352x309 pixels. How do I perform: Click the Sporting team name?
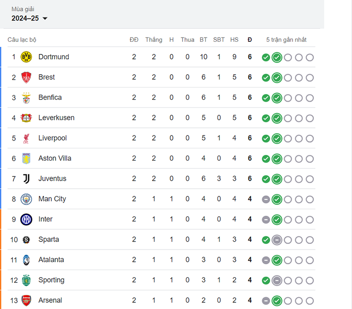tap(51, 280)
